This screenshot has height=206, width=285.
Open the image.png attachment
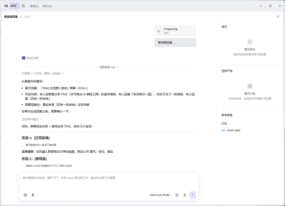[x=175, y=31]
